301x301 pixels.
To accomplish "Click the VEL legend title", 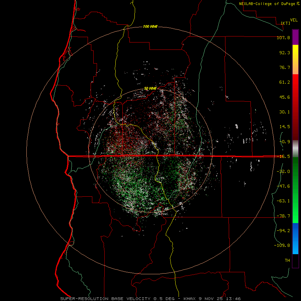I will point(294,20).
